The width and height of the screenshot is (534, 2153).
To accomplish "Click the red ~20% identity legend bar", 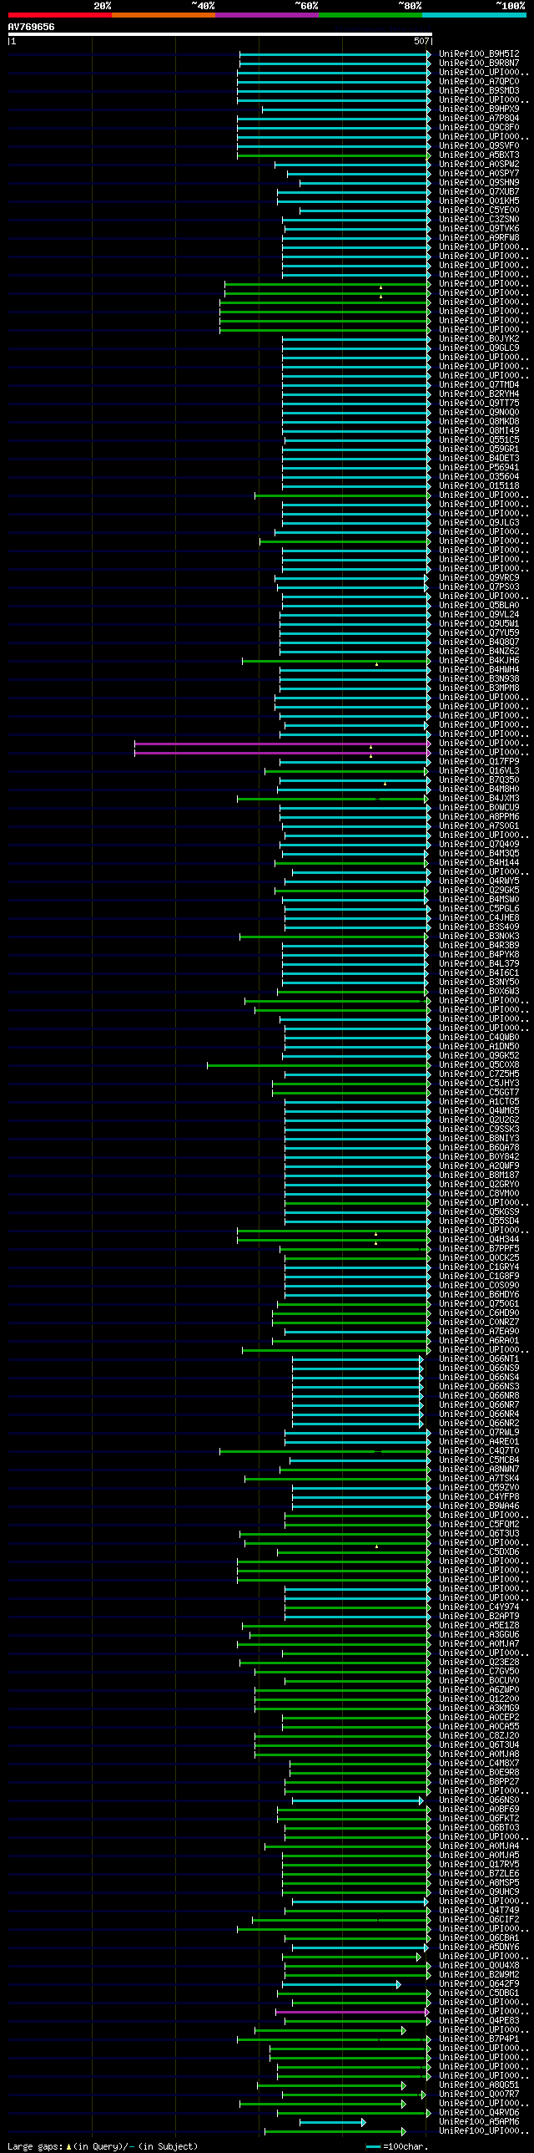I will [59, 15].
